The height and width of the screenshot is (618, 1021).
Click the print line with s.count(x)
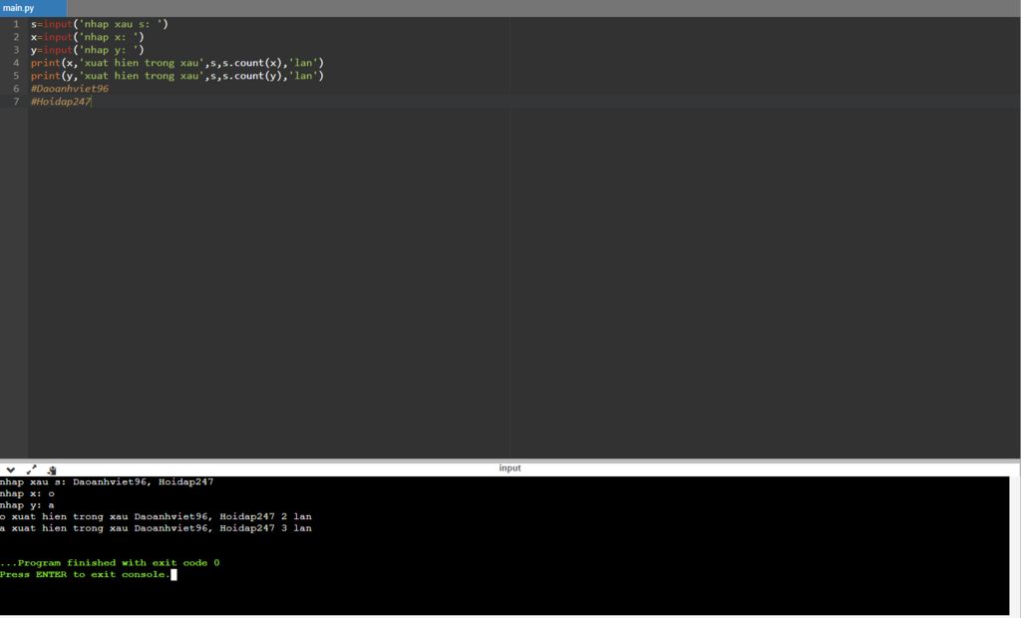pos(177,63)
